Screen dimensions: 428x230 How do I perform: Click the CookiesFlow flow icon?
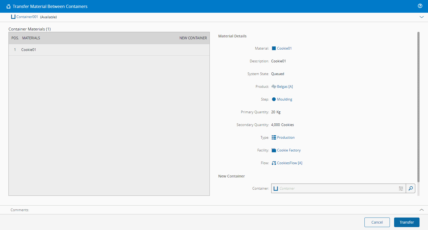pos(274,163)
